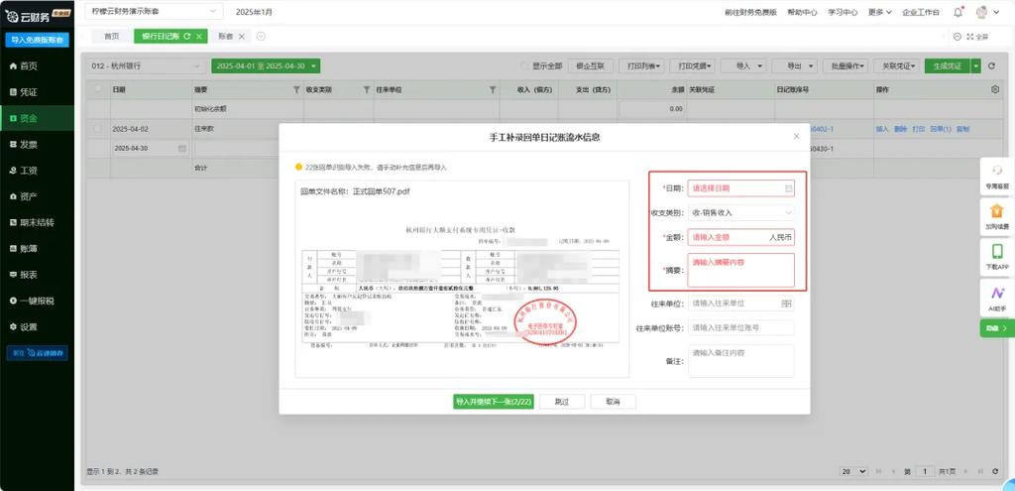Open 下载APP on the right panel
The height and width of the screenshot is (491, 1015).
click(997, 257)
